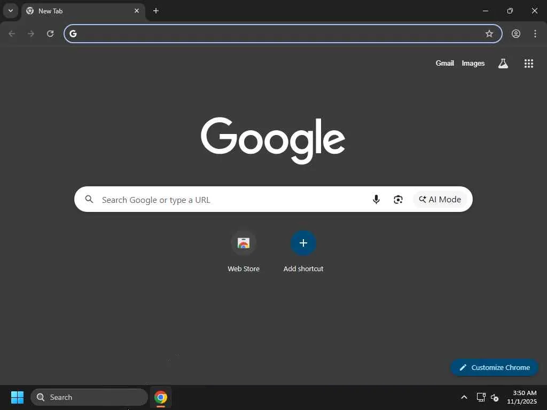This screenshot has height=410, width=547.
Task: Click the taskbar Search box
Action: pos(89,397)
